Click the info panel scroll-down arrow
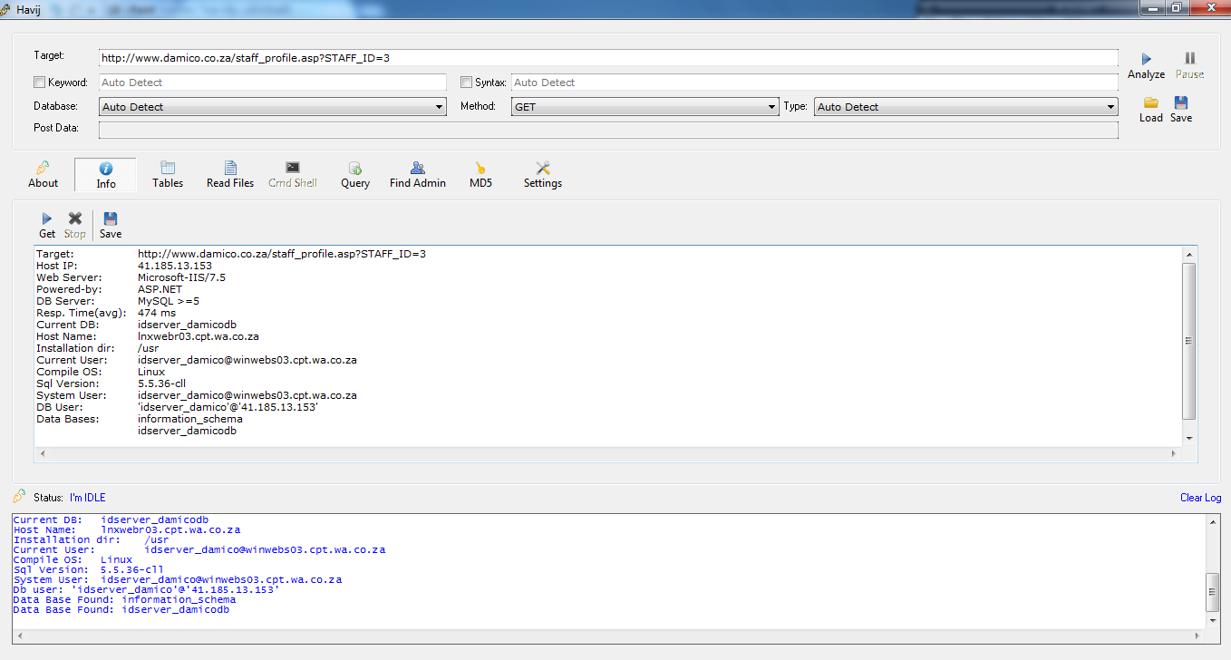Screen dimensions: 1231x660 click(1189, 438)
